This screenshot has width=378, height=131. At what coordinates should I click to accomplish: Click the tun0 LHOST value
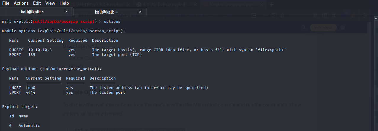coord(30,88)
